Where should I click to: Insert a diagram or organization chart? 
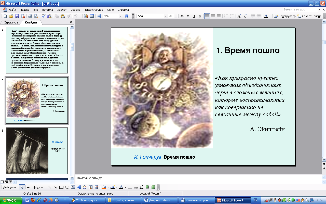[85, 187]
